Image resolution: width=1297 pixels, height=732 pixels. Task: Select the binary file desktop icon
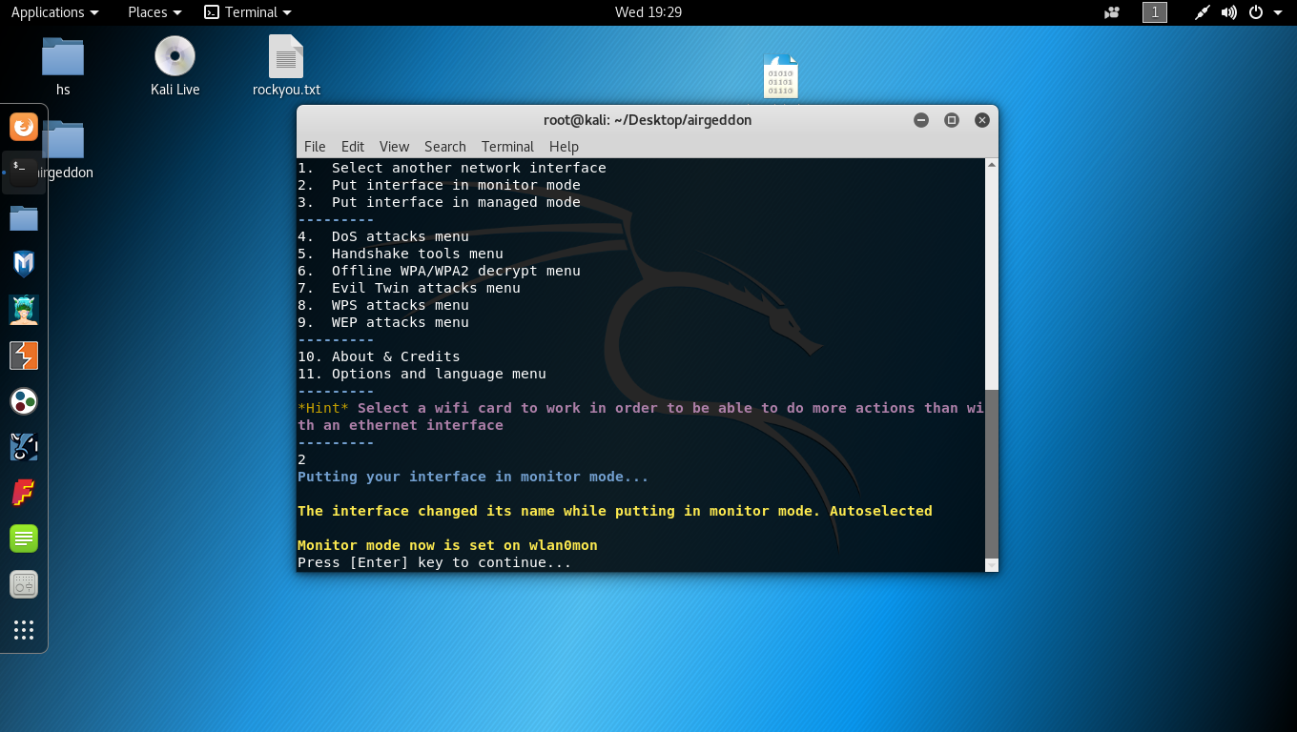pyautogui.click(x=780, y=76)
